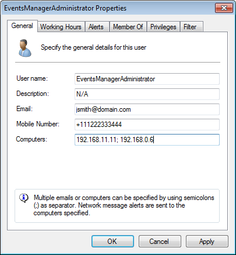
Task: Apply the user property changes
Action: pos(207,242)
